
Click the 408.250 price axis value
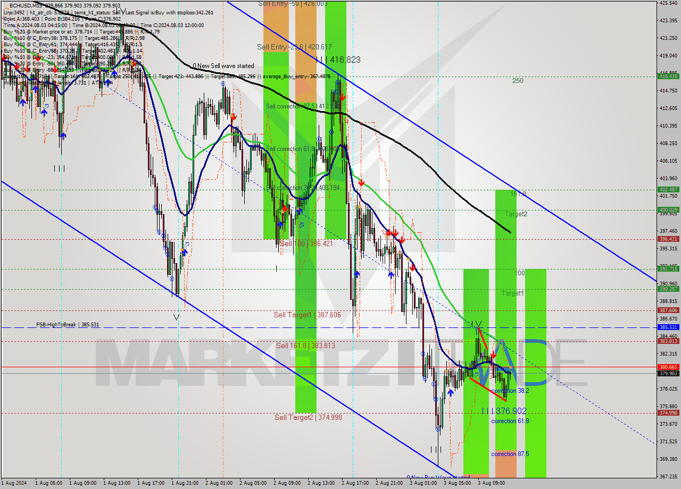[x=668, y=144]
